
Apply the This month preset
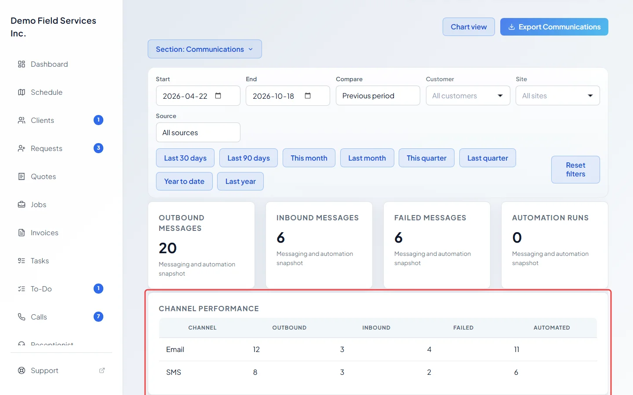tap(309, 158)
